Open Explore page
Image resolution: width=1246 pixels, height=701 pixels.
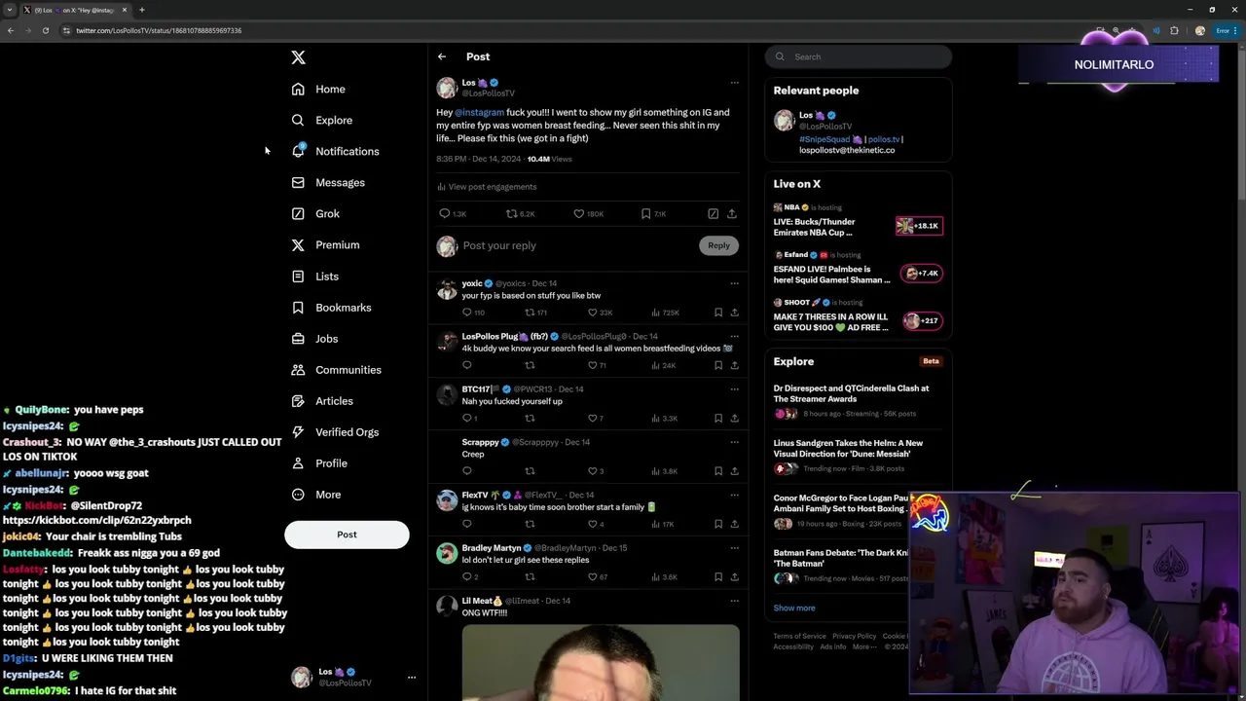(322, 120)
